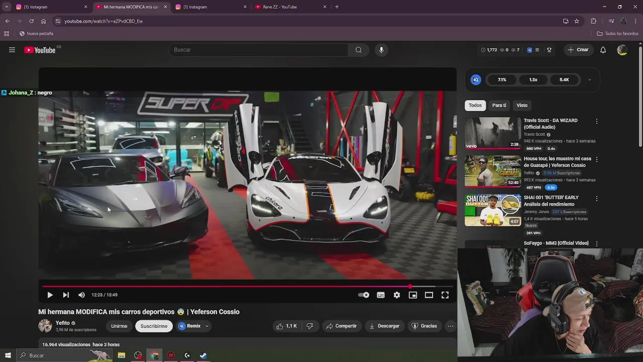Click the Unirme join button

(119, 326)
